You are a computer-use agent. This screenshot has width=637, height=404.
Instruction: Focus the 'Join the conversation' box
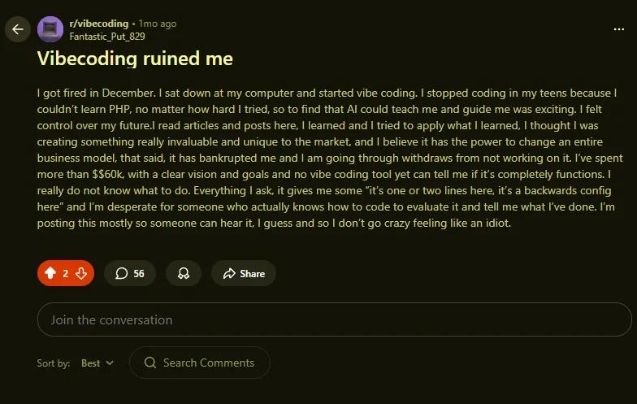pos(334,319)
